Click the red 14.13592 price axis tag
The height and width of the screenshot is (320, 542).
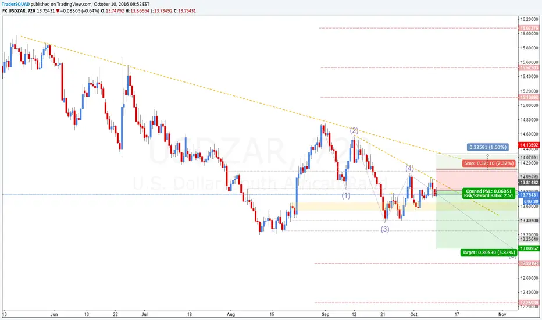pyautogui.click(x=529, y=145)
